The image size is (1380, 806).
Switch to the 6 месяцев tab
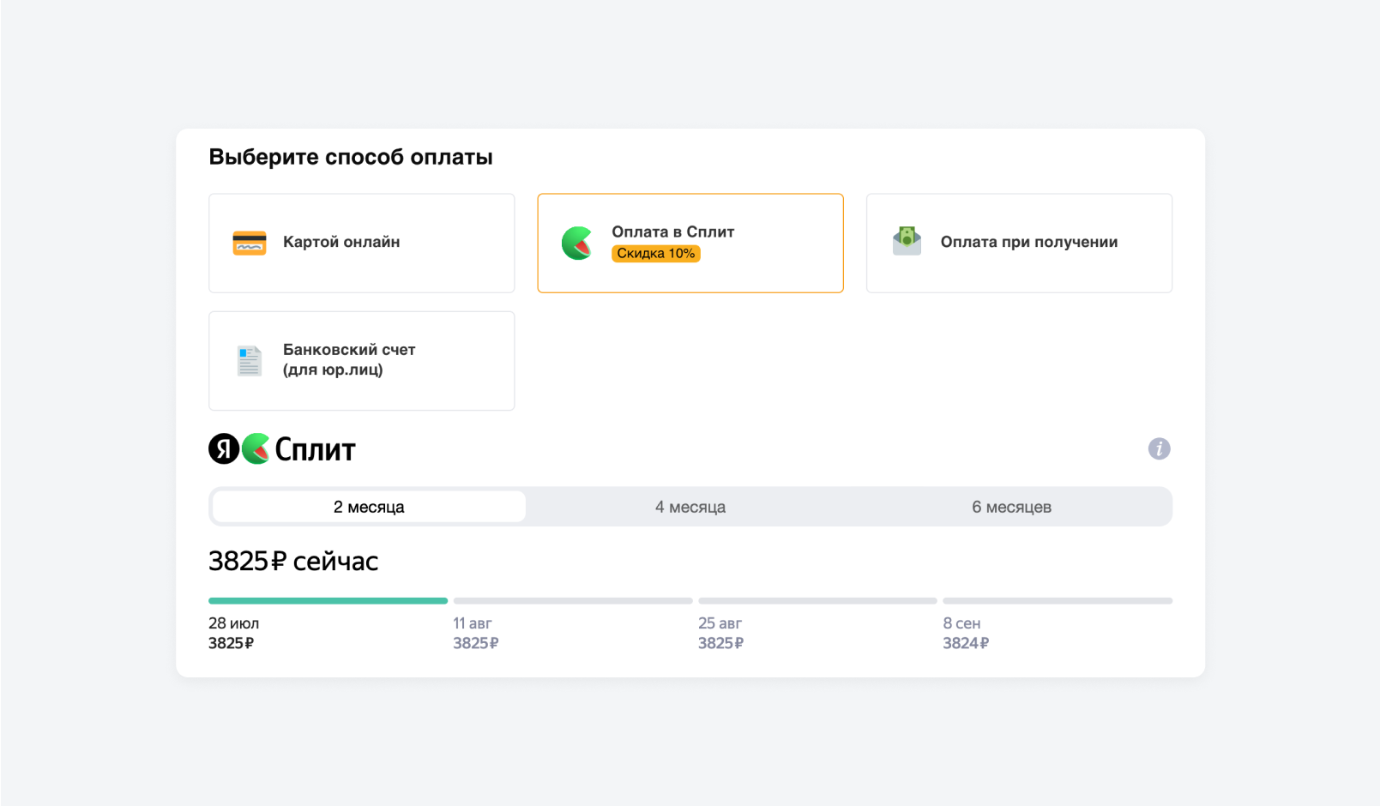click(1011, 507)
